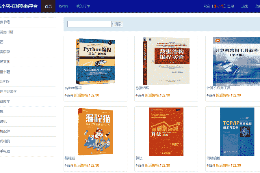Viewport: 260px width, 173px height.
Task: Select the 春语录 sidebar category
Action: (28, 52)
